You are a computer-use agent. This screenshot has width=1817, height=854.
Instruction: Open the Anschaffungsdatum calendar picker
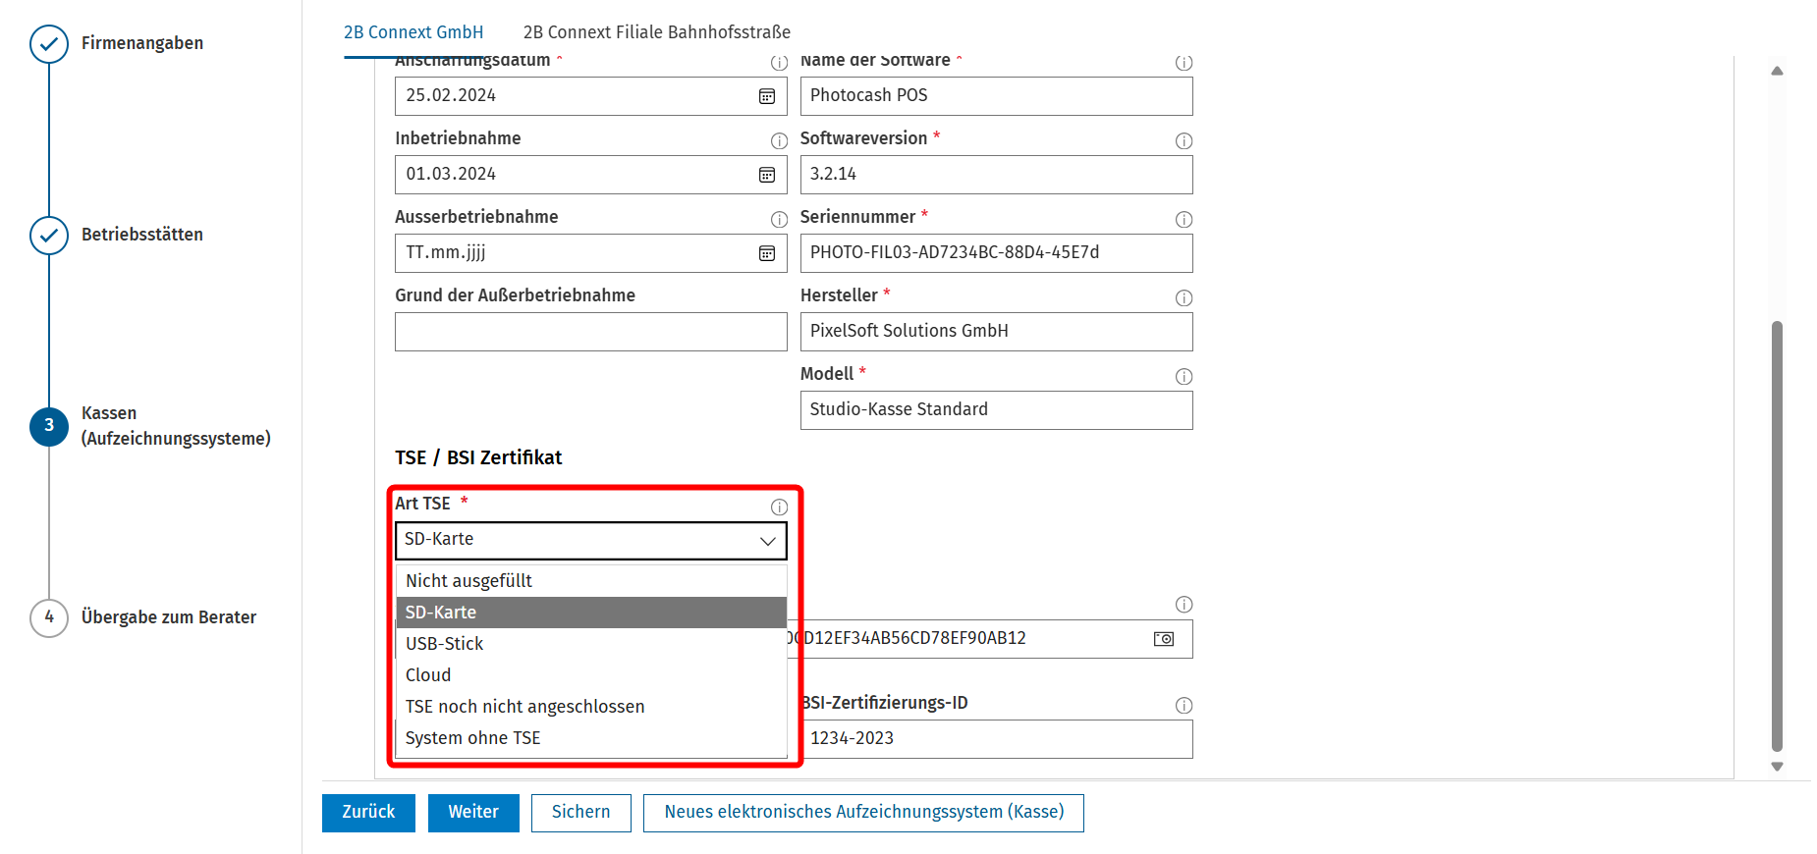click(x=767, y=96)
